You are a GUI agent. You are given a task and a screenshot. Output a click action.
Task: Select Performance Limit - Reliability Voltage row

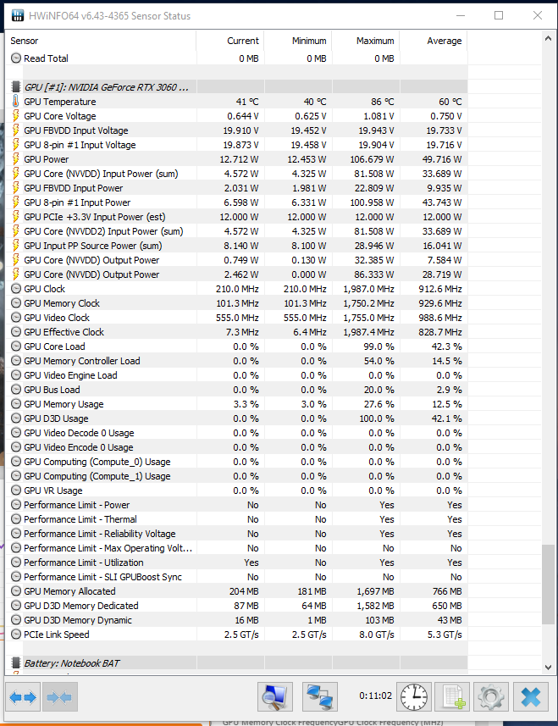pyautogui.click(x=236, y=534)
